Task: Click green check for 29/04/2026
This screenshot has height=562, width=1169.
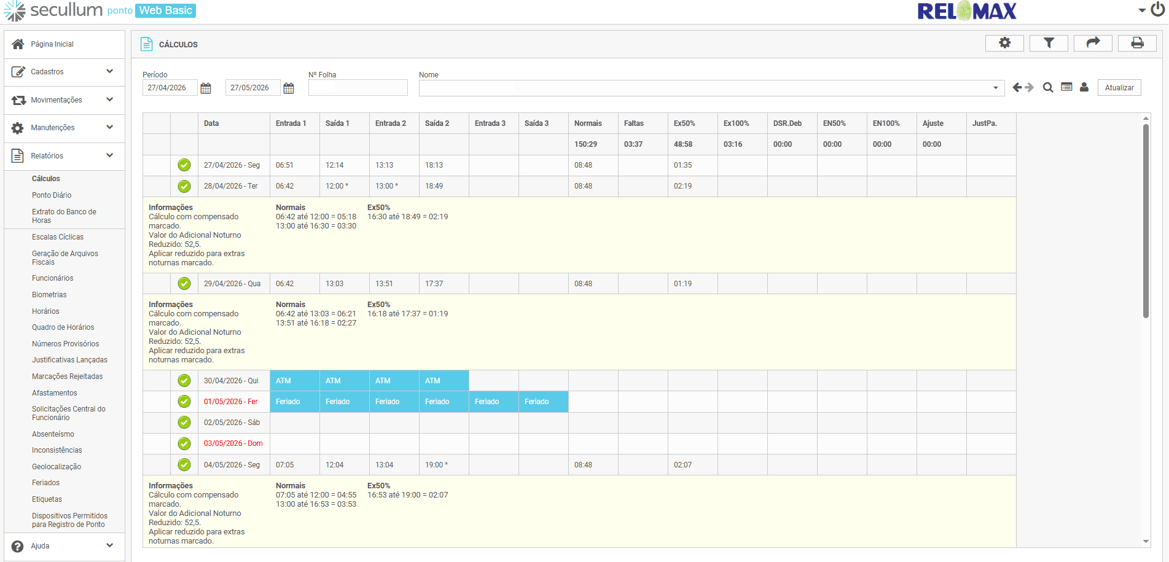Action: (184, 284)
